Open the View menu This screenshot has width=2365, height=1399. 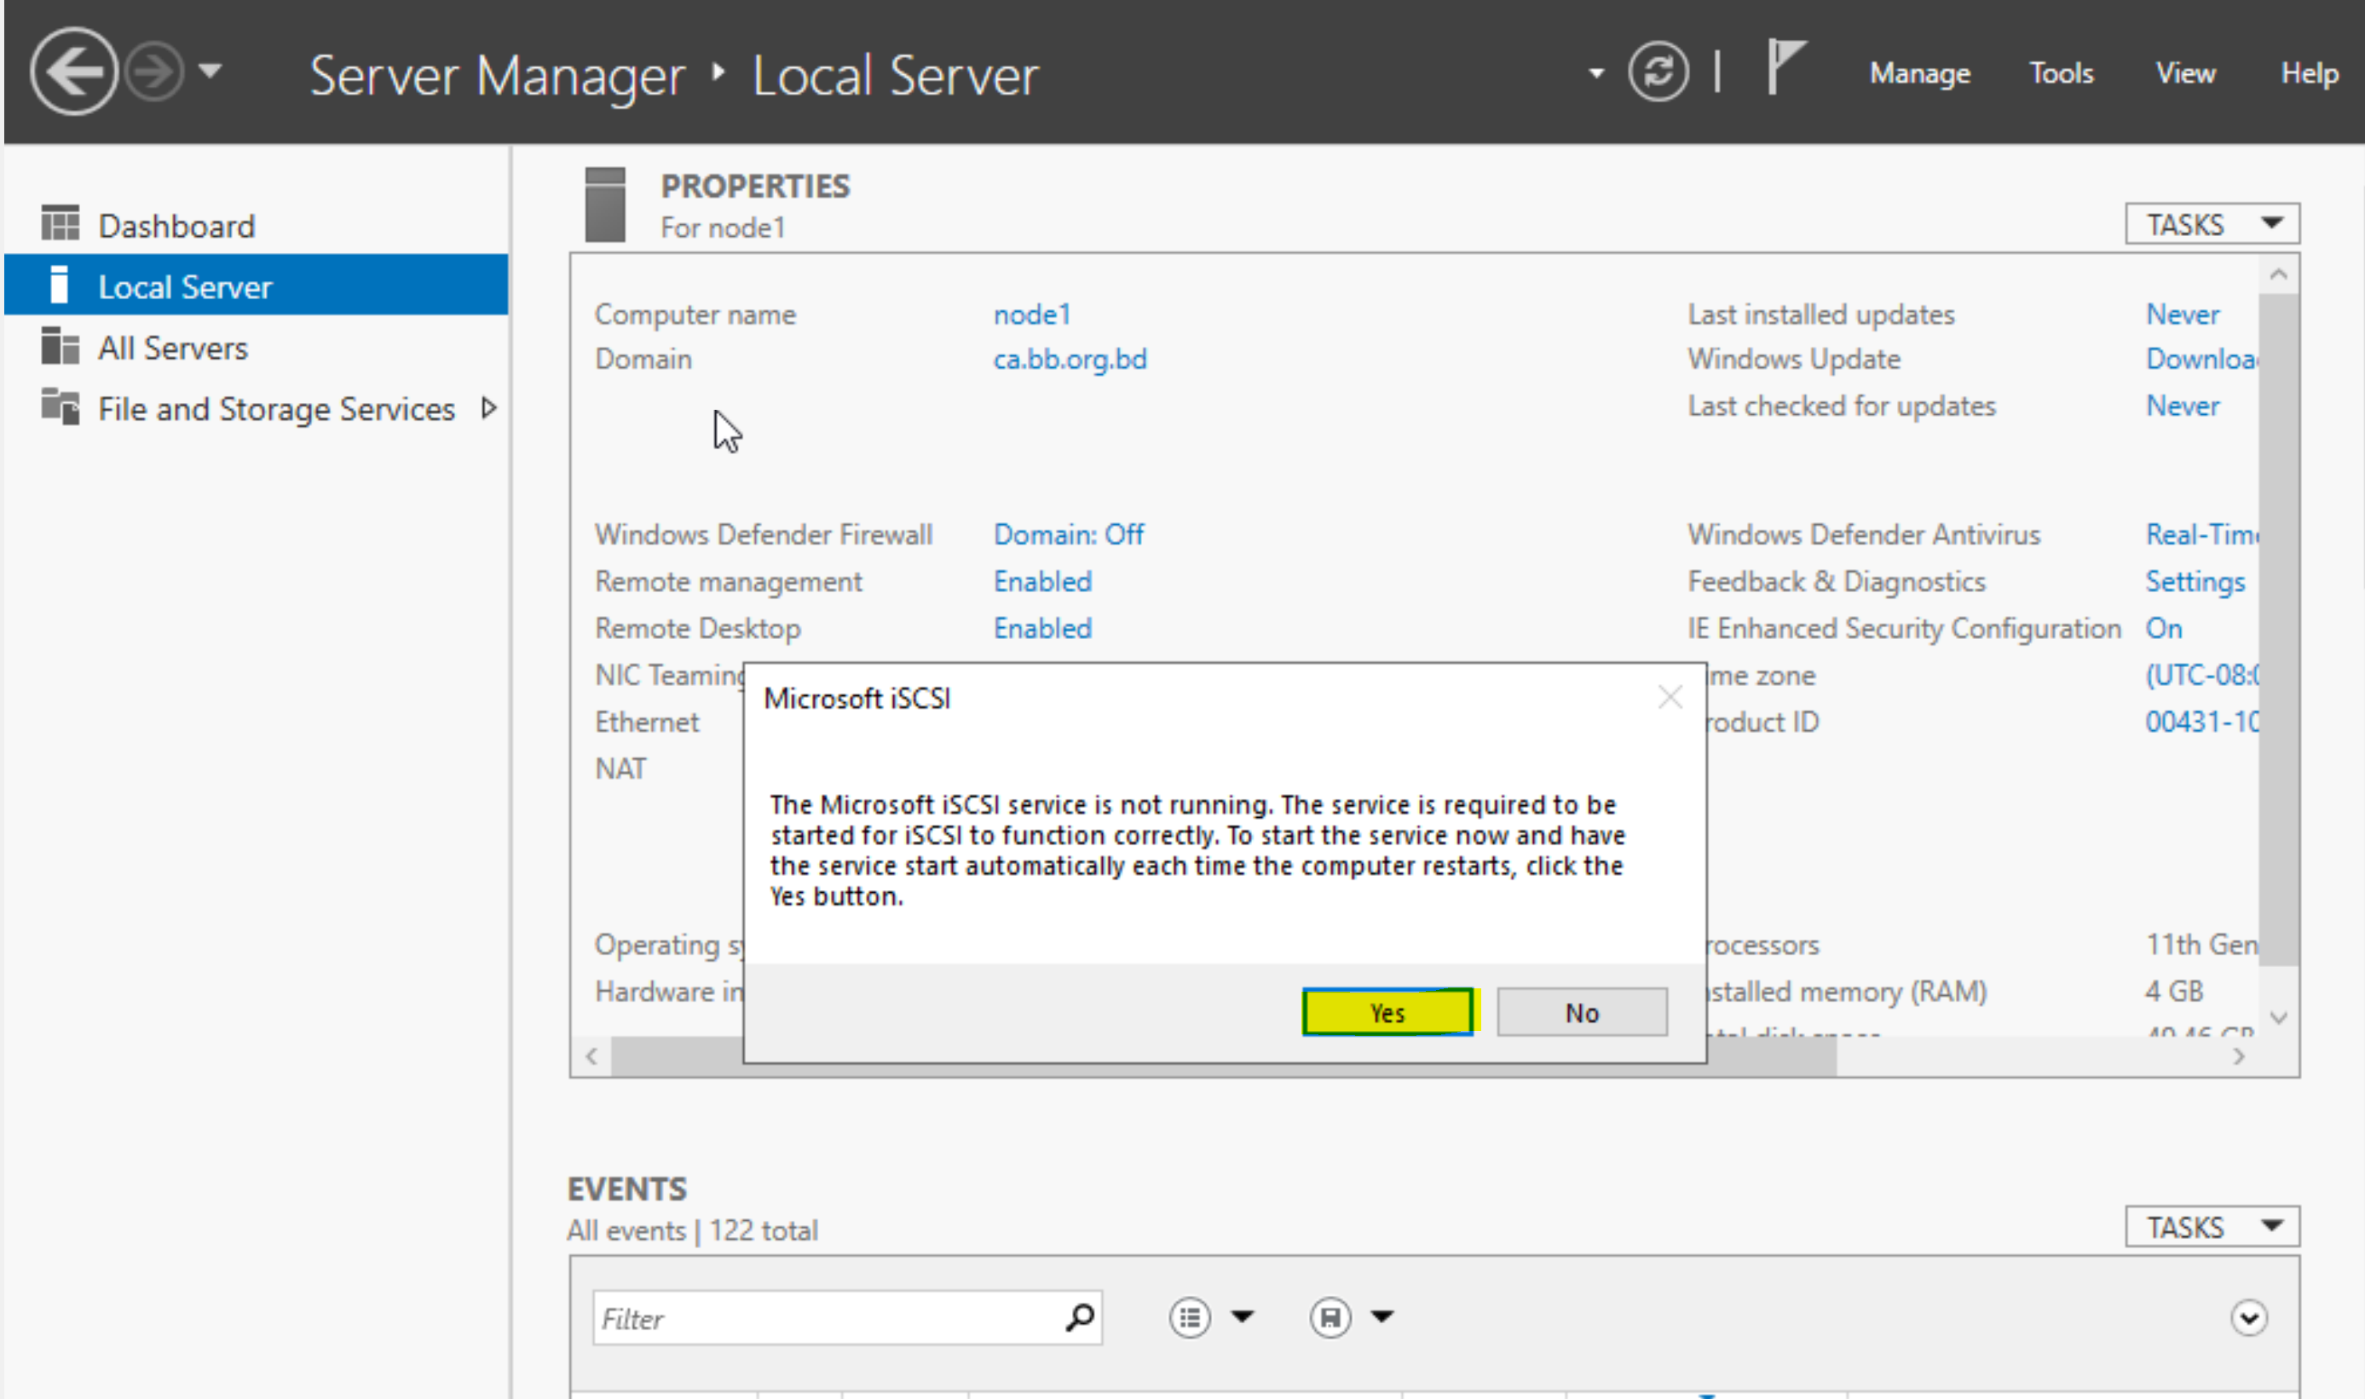2185,72
